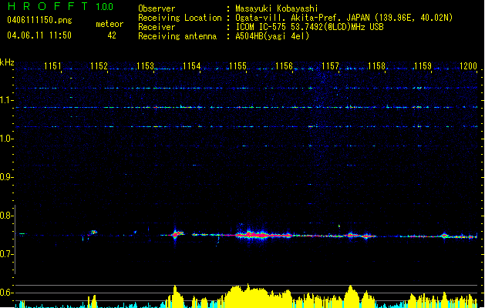Viewport: 485px width, 308px height.
Task: Click the 1156 time marker
Action: [284, 66]
